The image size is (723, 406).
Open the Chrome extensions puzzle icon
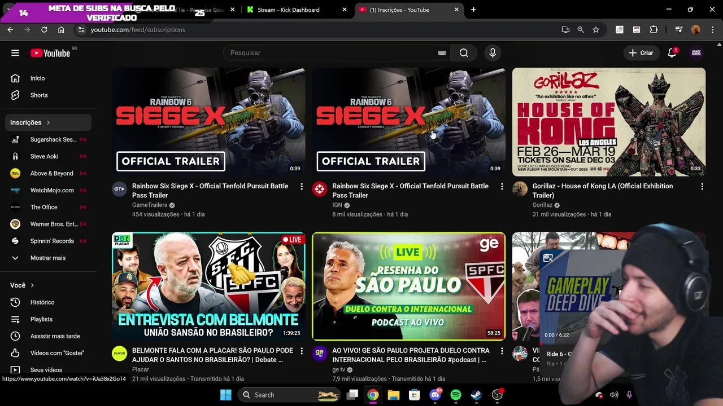654,30
